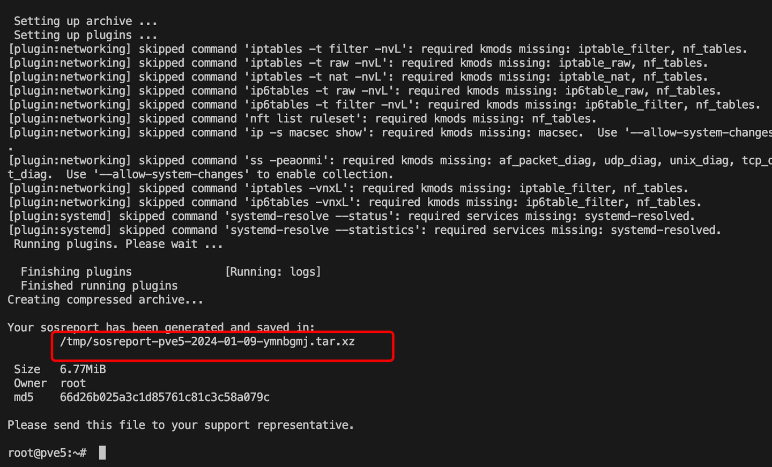
Task: Click the 'Creating compressed archive...' line
Action: point(106,300)
